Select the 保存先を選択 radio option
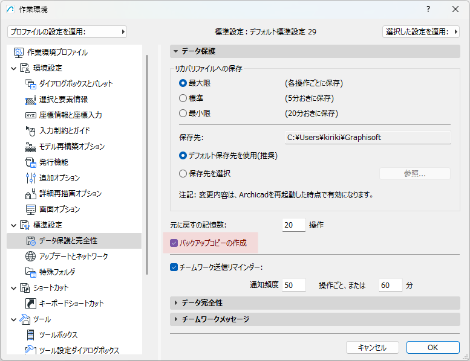470x361 pixels. click(183, 174)
